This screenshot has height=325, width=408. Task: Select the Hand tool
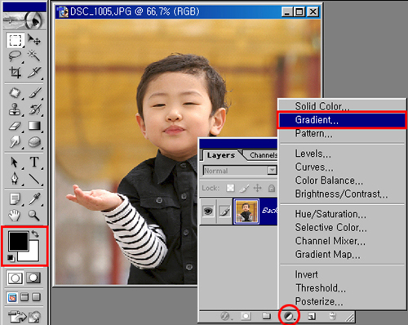click(16, 215)
